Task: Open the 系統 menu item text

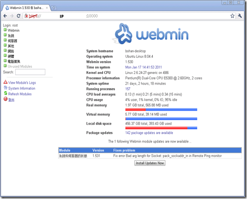Action: coord(11,36)
